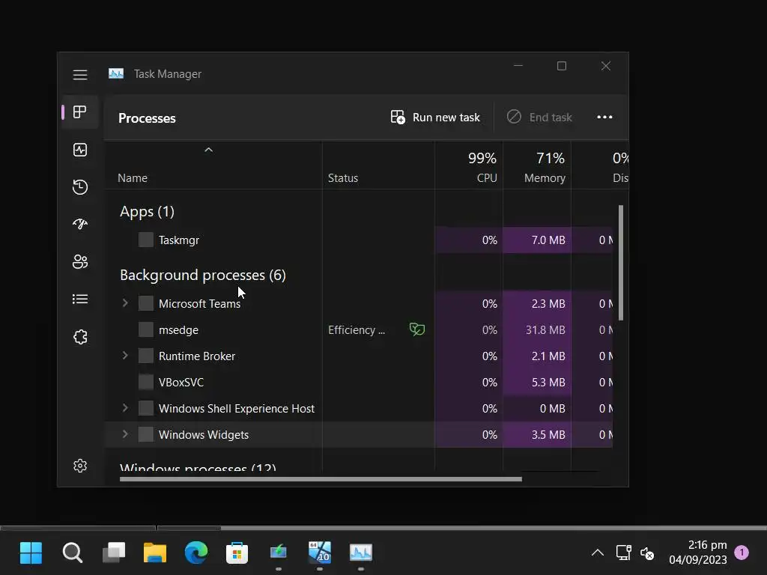
Task: Click the VBoxSVC process icon
Action: 146,383
